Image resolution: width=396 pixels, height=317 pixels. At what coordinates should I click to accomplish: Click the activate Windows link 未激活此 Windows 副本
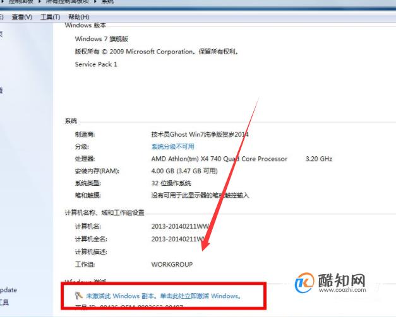[164, 296]
